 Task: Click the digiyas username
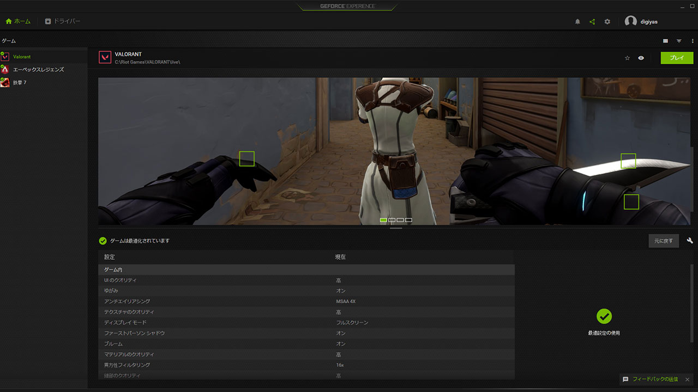[x=649, y=22]
